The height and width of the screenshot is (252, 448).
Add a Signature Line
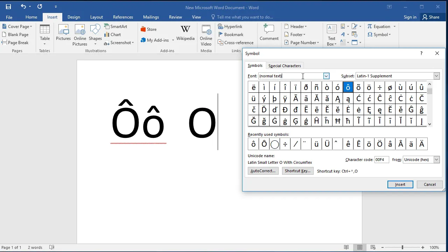[356, 27]
